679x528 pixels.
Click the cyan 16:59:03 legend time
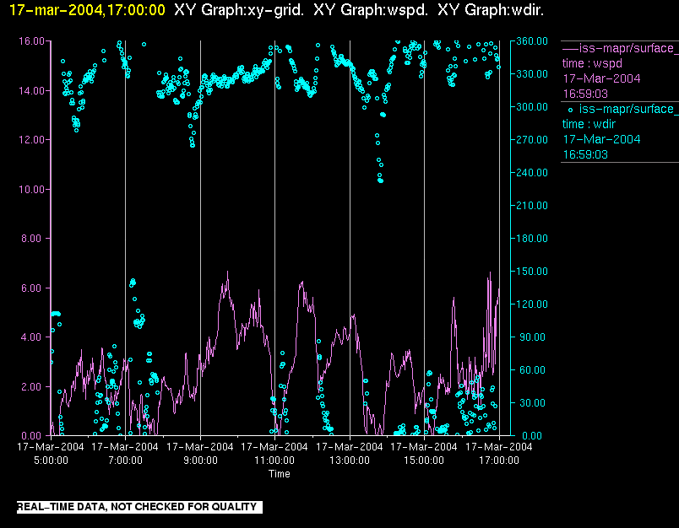[585, 154]
